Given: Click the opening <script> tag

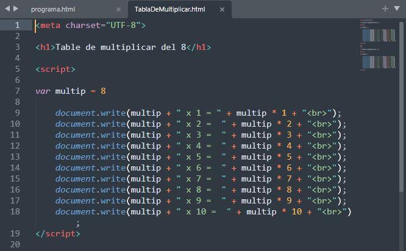Looking at the screenshot, I should click(55, 69).
